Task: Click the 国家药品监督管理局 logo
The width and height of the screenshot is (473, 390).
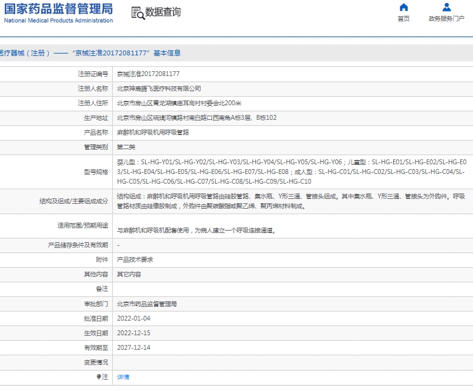Action: (59, 13)
